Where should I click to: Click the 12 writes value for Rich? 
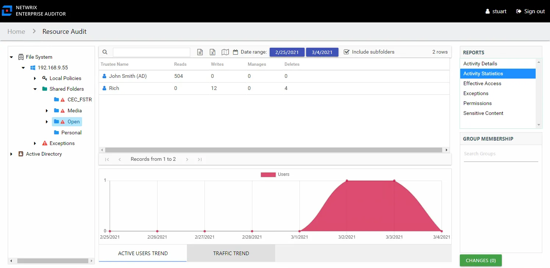point(214,88)
